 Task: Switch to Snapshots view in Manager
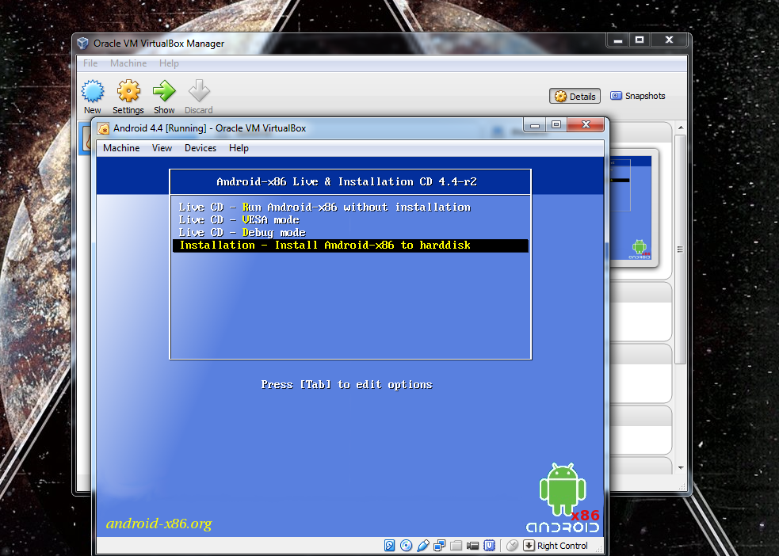[638, 96]
